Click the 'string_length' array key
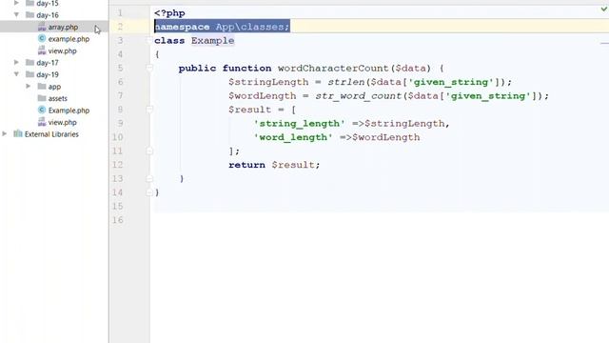This screenshot has width=609, height=343. coord(299,124)
